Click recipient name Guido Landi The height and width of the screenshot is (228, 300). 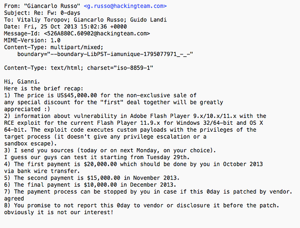click(x=148, y=19)
